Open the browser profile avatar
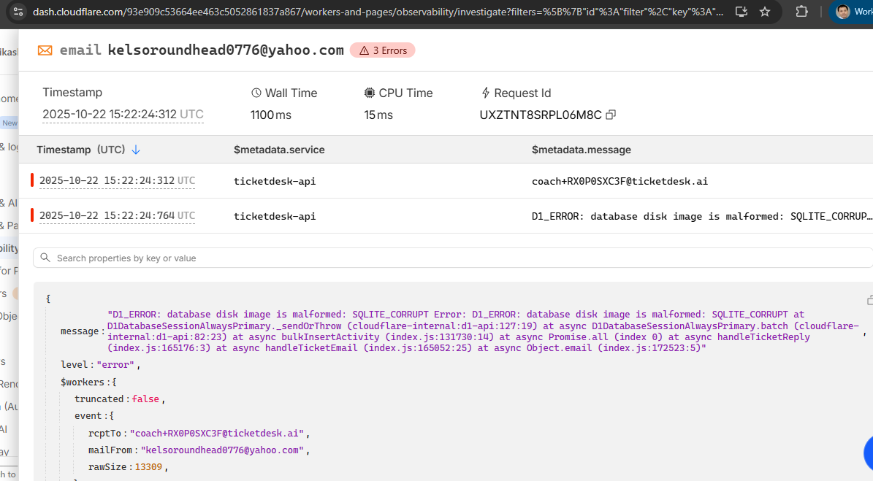 tap(844, 12)
